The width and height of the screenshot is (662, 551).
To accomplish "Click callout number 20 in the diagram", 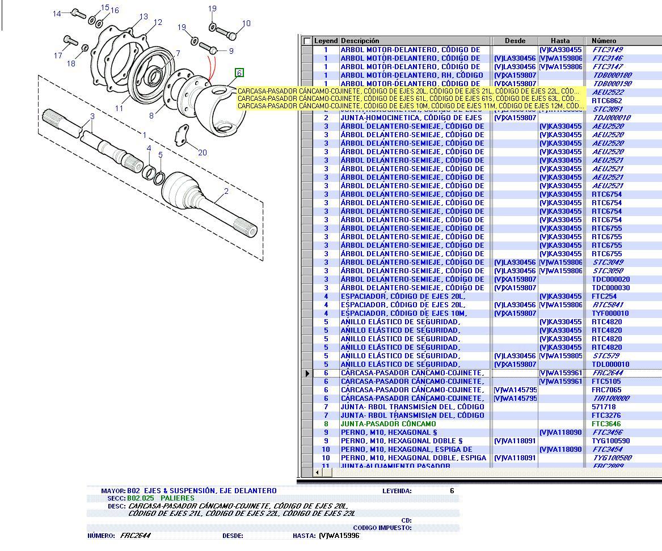I will click(202, 152).
